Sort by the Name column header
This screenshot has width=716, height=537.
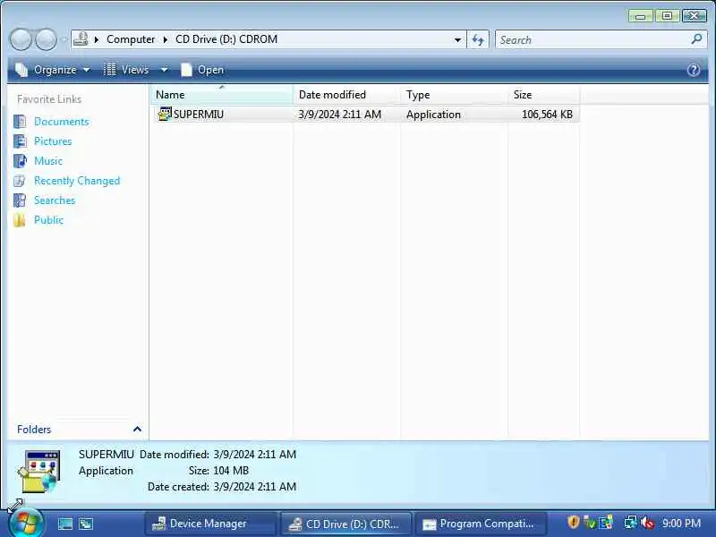(x=222, y=95)
